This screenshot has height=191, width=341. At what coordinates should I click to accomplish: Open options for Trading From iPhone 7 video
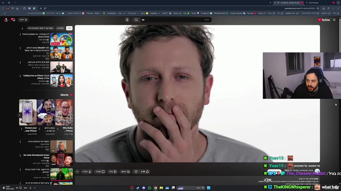click(x=20, y=76)
